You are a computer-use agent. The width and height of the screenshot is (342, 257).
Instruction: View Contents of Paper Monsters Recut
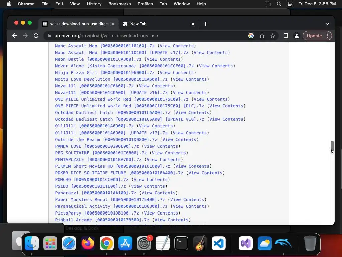187,200
